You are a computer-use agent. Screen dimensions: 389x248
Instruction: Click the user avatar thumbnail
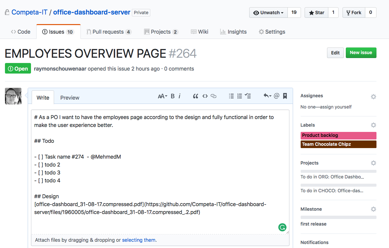click(x=13, y=96)
